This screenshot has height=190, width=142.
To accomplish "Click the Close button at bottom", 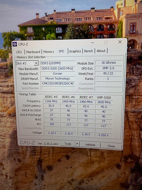I will tap(111, 146).
